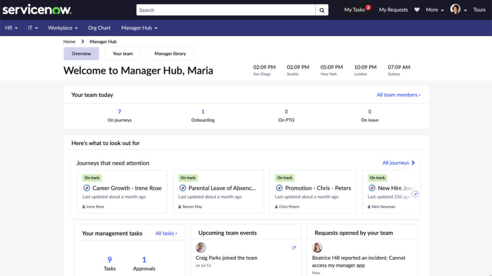Expand the Manager Hub navigation dropdown

[139, 28]
